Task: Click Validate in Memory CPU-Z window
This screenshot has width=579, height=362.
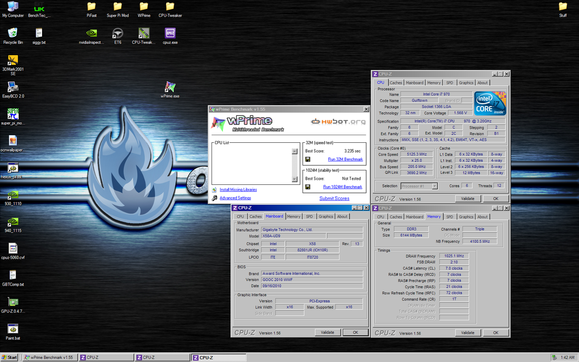Action: click(468, 333)
